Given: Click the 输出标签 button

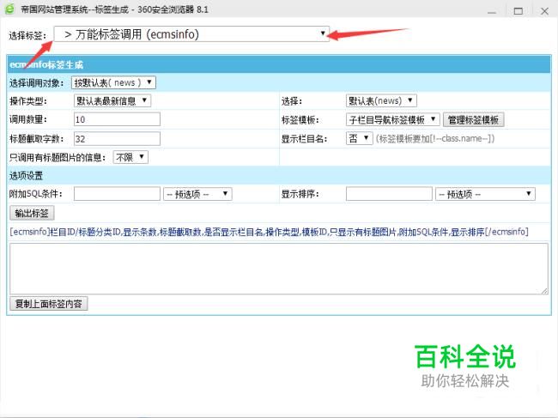Looking at the screenshot, I should click(32, 213).
